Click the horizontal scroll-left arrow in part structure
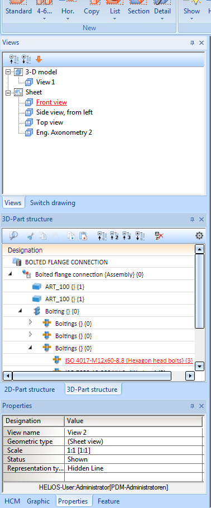 click(x=7, y=376)
